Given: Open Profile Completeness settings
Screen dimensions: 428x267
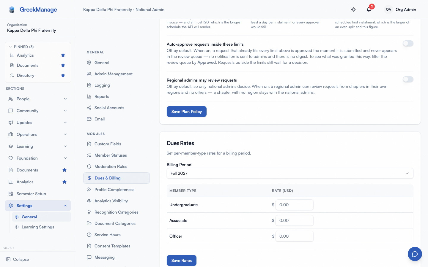Looking at the screenshot, I should (x=117, y=190).
